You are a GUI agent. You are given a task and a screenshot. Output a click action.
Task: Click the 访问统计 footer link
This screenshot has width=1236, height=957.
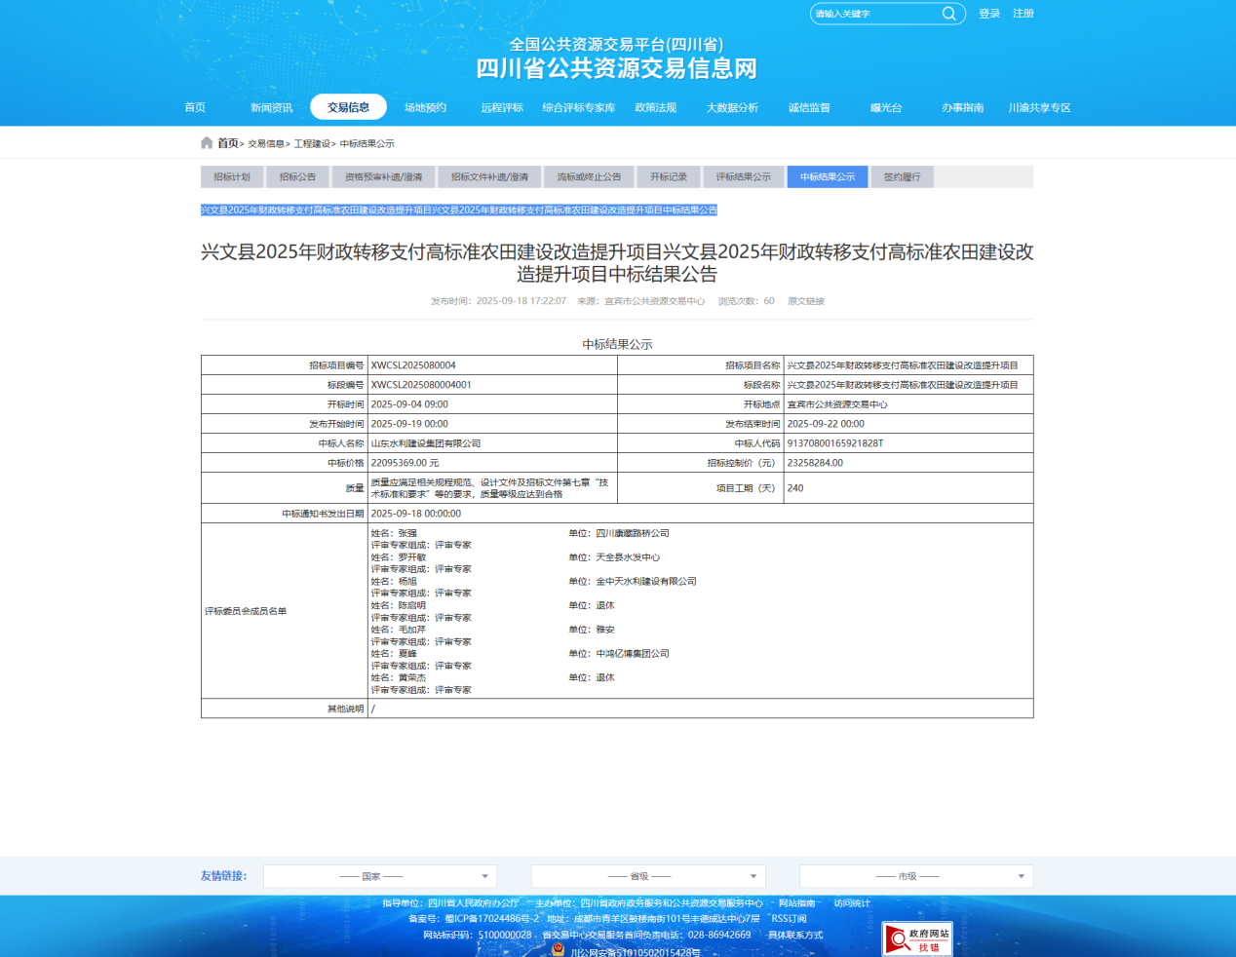point(850,902)
